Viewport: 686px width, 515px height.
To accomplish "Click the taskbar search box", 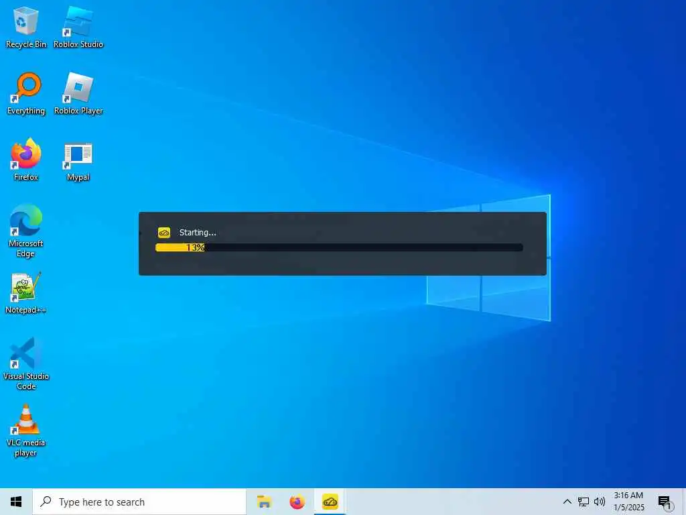I will 139,502.
